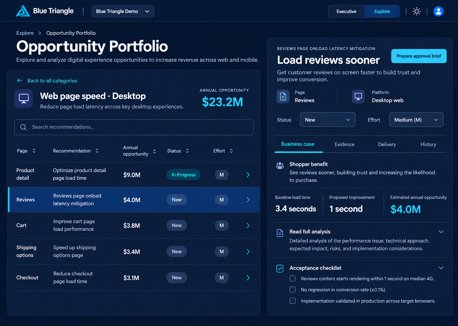Check 'Implementation validated in production' box
Viewport: 458px width, 326px height.
pyautogui.click(x=293, y=301)
